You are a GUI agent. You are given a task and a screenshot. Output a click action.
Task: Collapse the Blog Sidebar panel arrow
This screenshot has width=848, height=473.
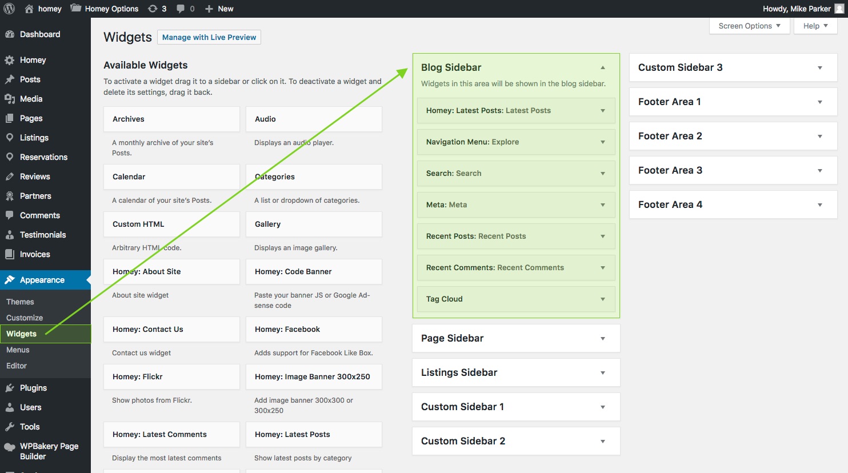tap(602, 67)
